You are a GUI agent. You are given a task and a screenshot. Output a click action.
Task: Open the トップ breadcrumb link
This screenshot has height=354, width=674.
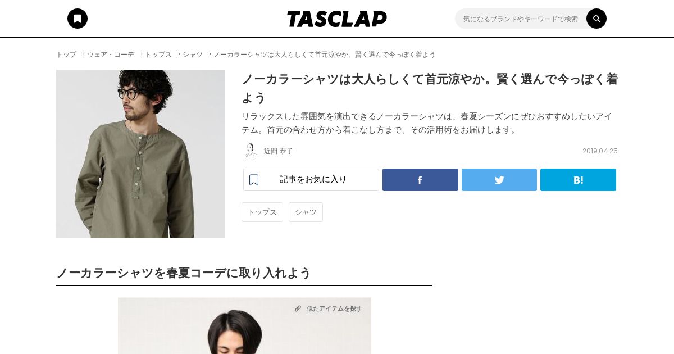point(66,55)
